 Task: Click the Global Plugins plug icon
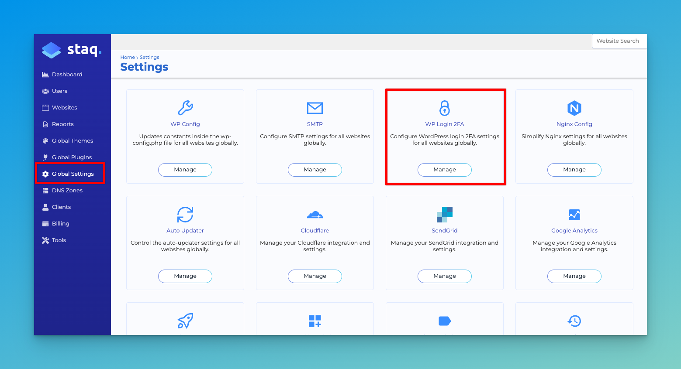[45, 157]
